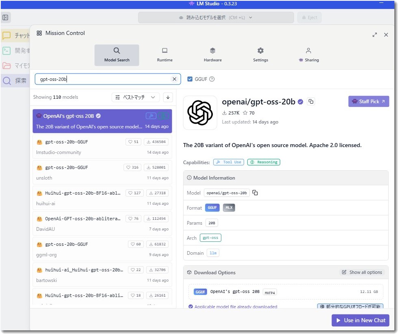Image resolution: width=398 pixels, height=334 pixels.
Task: Click the Tool Use capability badge
Action: point(229,162)
